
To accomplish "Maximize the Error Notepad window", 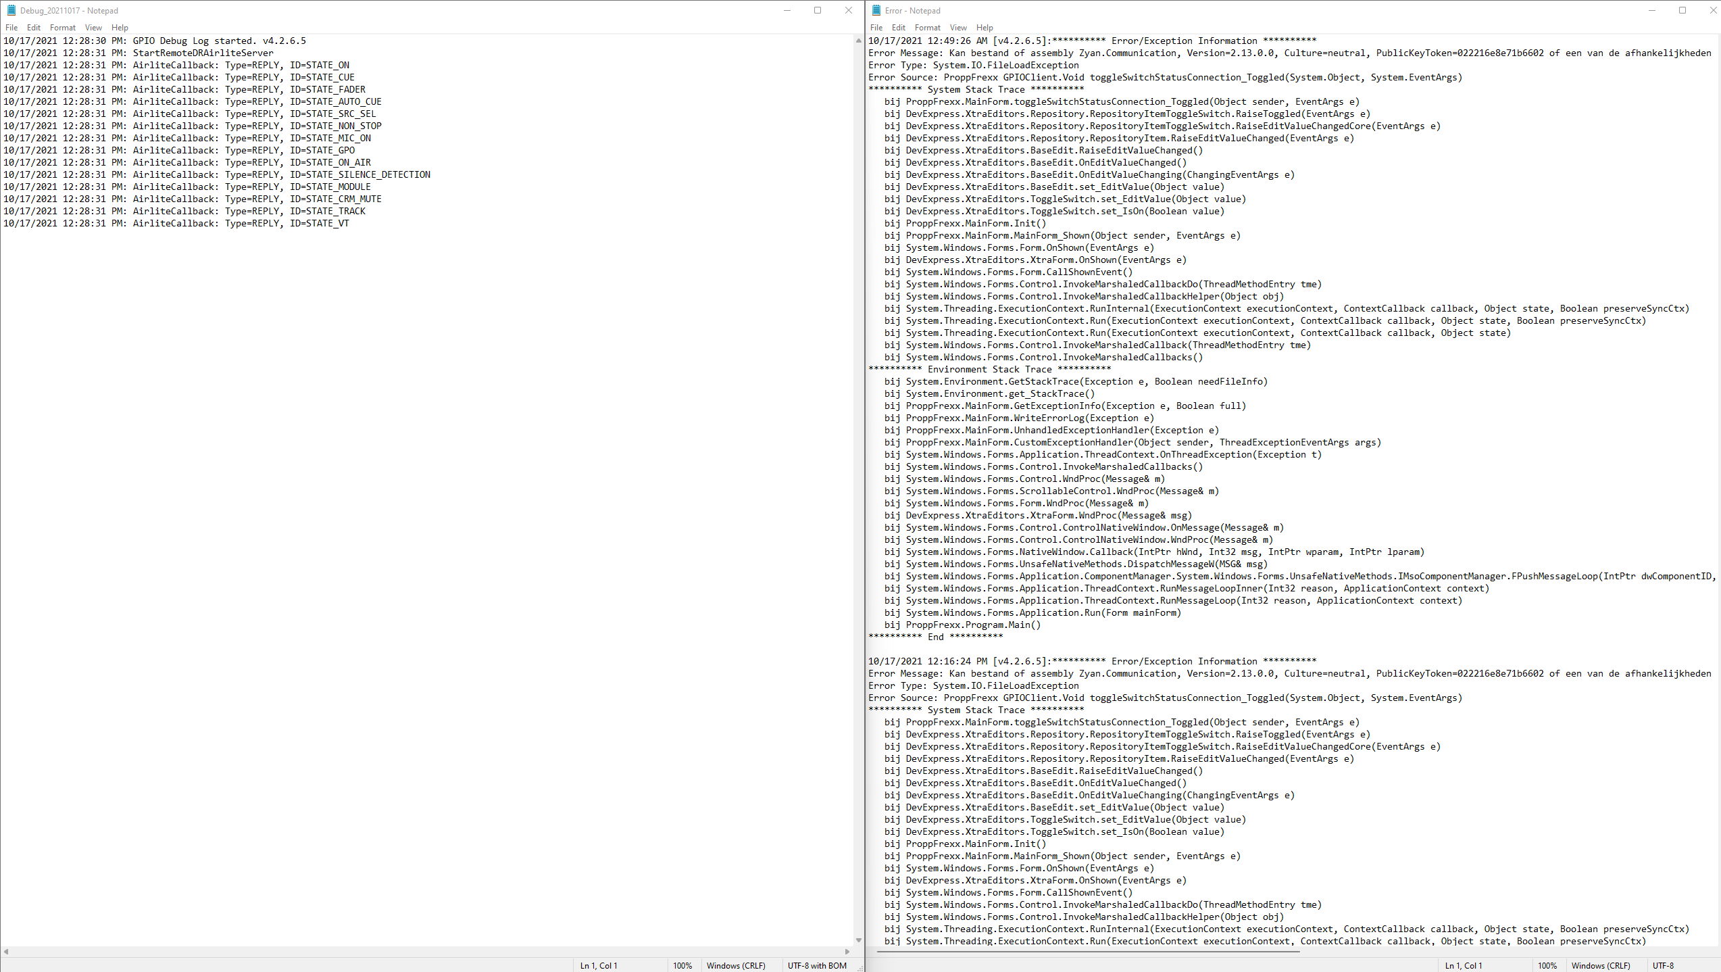I will point(1682,10).
